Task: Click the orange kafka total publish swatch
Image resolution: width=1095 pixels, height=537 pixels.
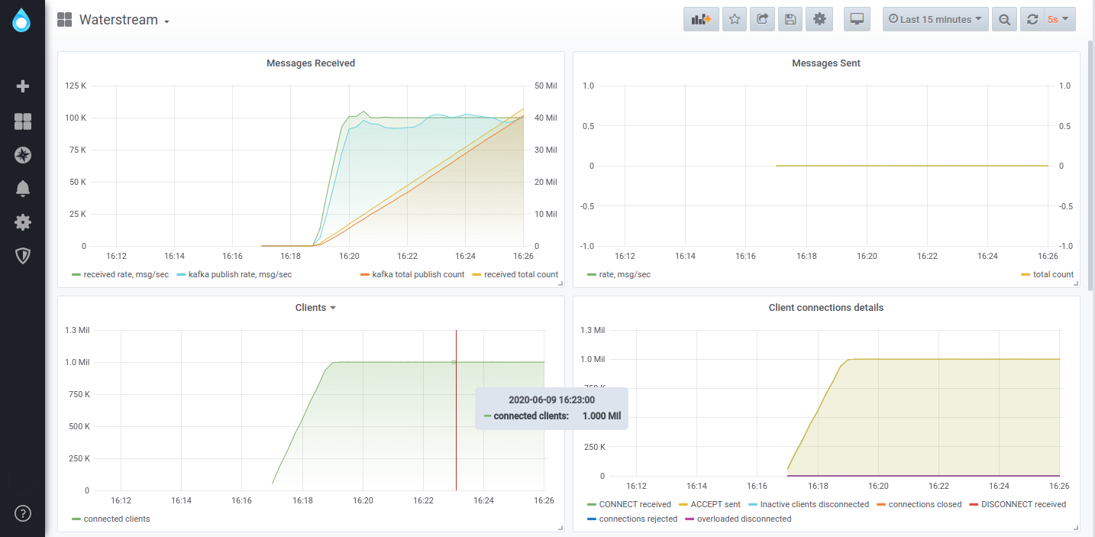Action: click(x=364, y=274)
